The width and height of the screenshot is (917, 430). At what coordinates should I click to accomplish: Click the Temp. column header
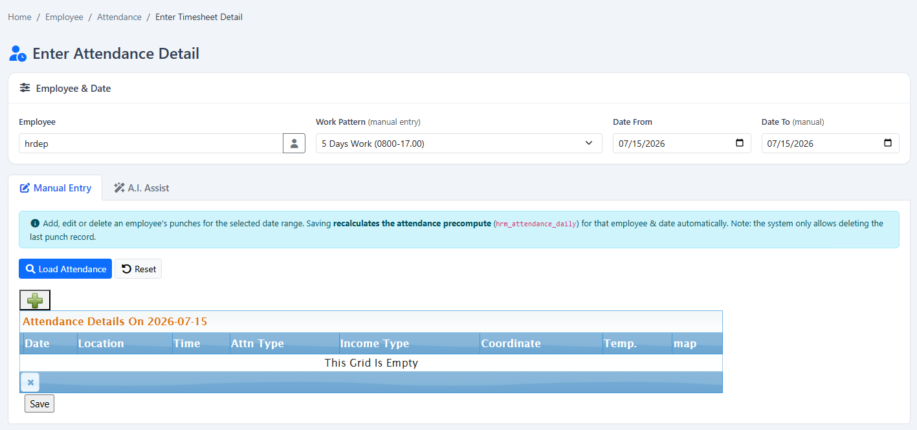[637, 343]
